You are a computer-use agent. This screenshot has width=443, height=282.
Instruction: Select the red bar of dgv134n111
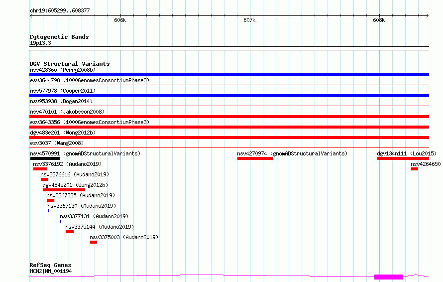tap(403, 158)
